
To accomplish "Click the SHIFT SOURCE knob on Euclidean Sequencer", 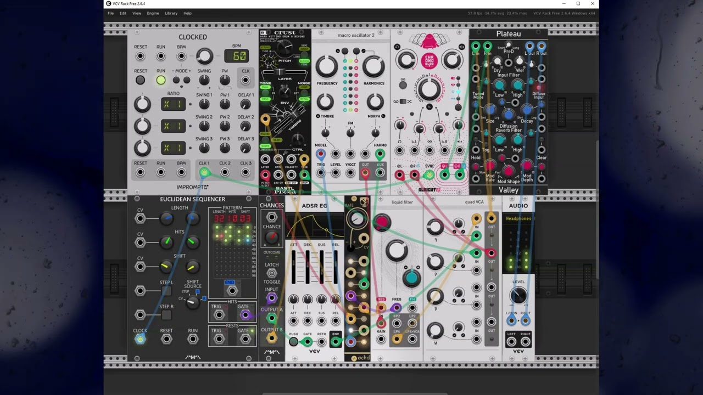I will coord(192,301).
